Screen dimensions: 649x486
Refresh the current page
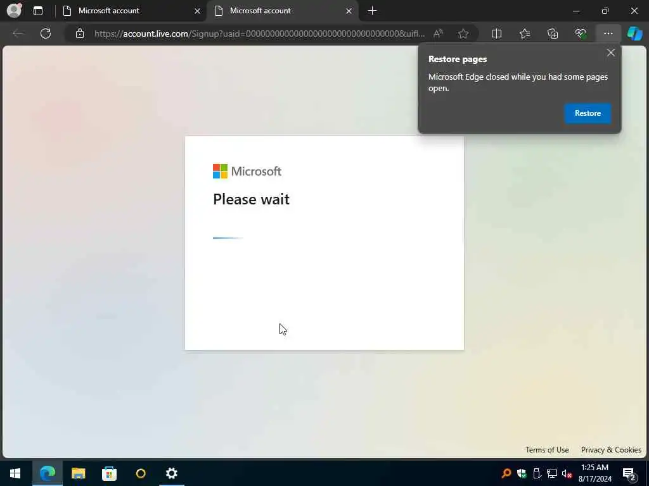point(46,34)
